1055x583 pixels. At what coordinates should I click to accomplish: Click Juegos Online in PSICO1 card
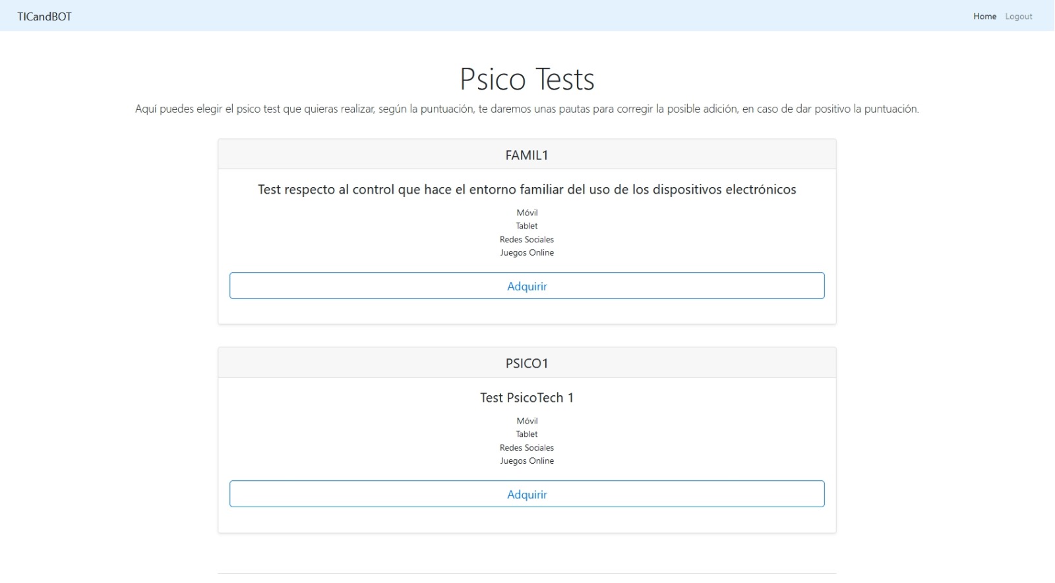tap(527, 461)
